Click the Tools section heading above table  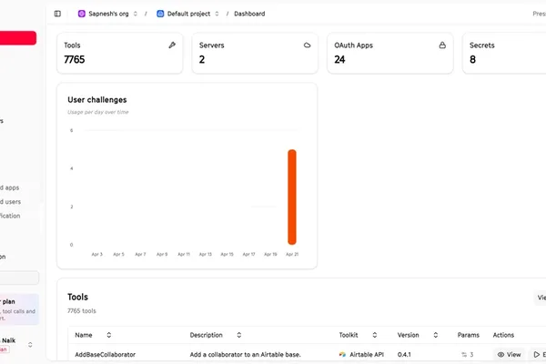[77, 297]
